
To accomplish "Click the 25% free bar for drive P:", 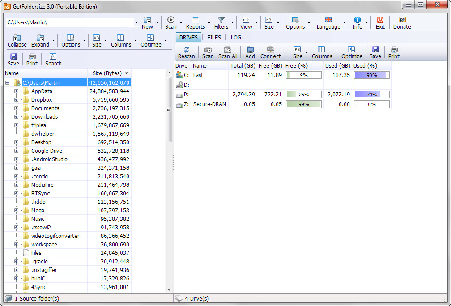I will pos(303,95).
